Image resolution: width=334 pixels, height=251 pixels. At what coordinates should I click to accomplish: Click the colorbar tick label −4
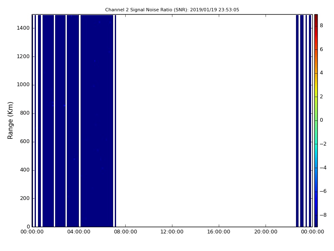pos(323,168)
